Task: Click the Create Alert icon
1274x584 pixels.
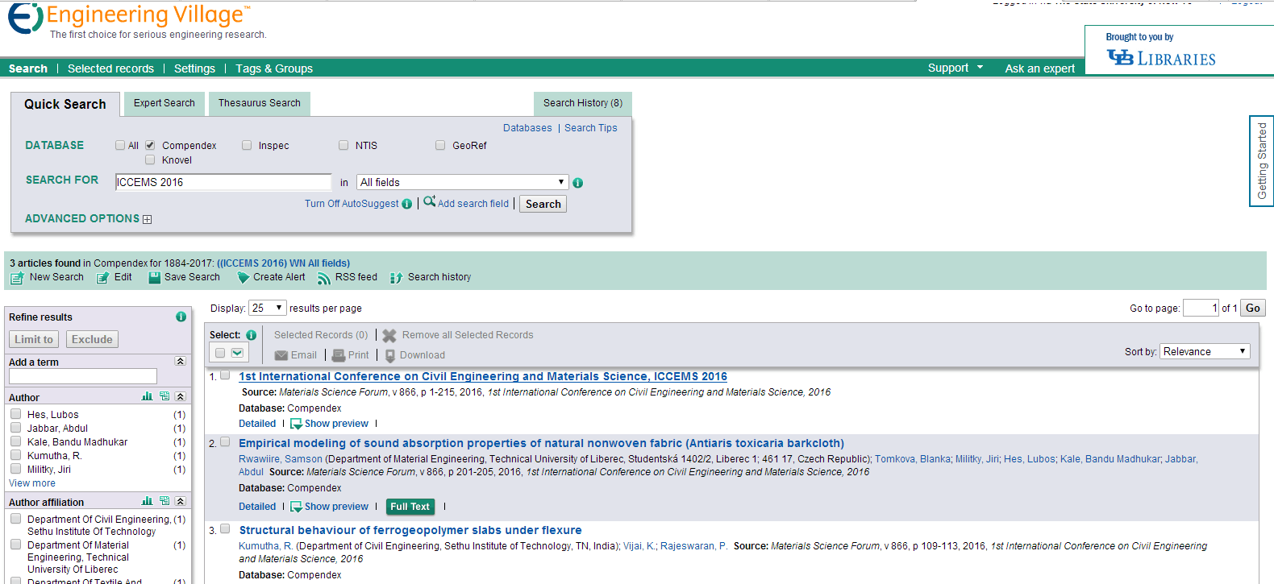Action: coord(243,278)
